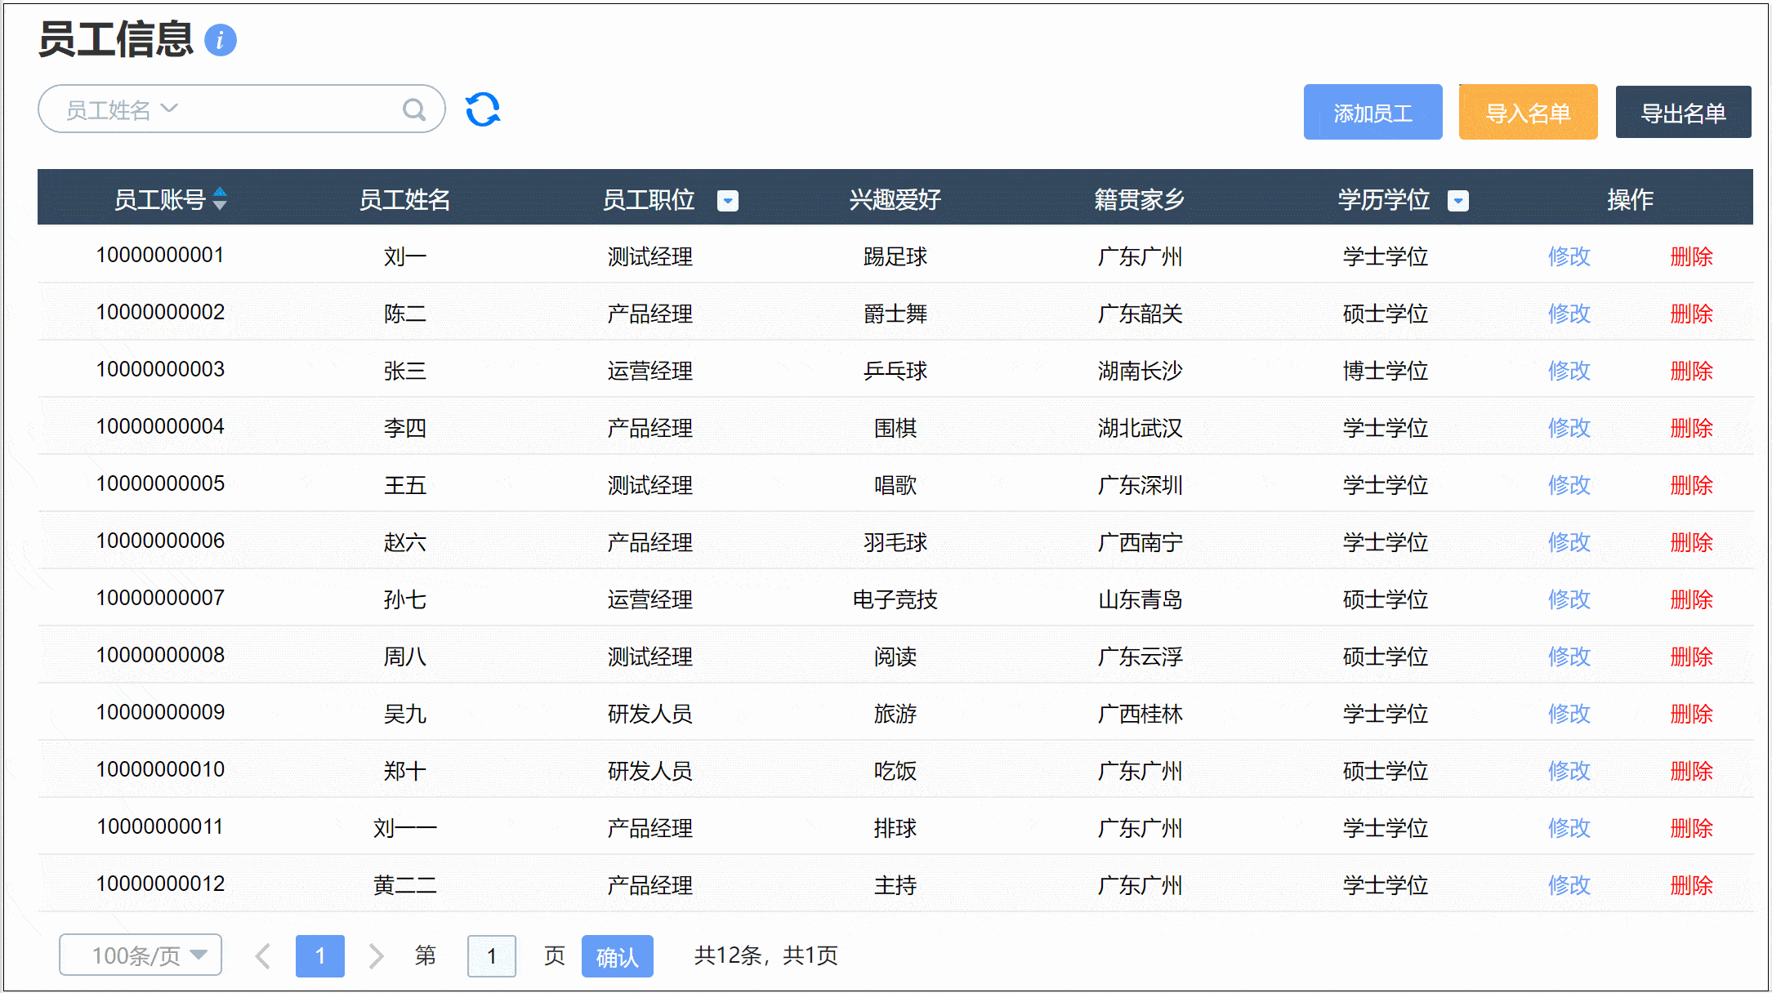Click the 导出名单 button
Viewport: 1772px width, 993px height.
(x=1682, y=112)
